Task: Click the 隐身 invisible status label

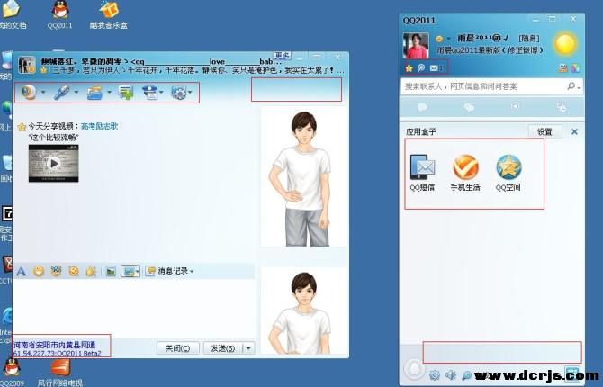Action: point(529,39)
